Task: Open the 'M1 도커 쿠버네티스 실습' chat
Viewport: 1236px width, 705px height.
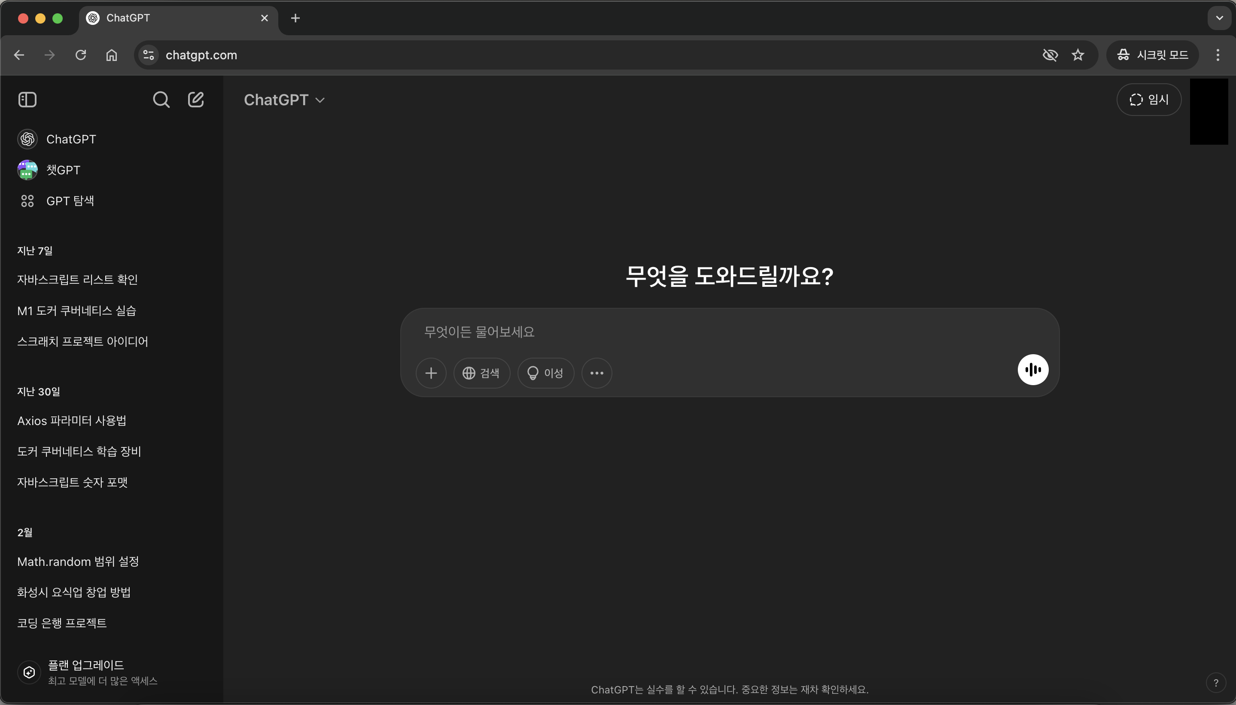Action: coord(76,311)
